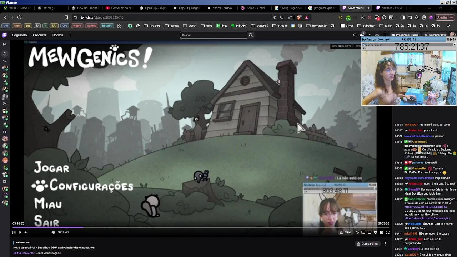Image resolution: width=457 pixels, height=257 pixels.
Task: Expand the formatação bookmark folder
Action: point(316,26)
